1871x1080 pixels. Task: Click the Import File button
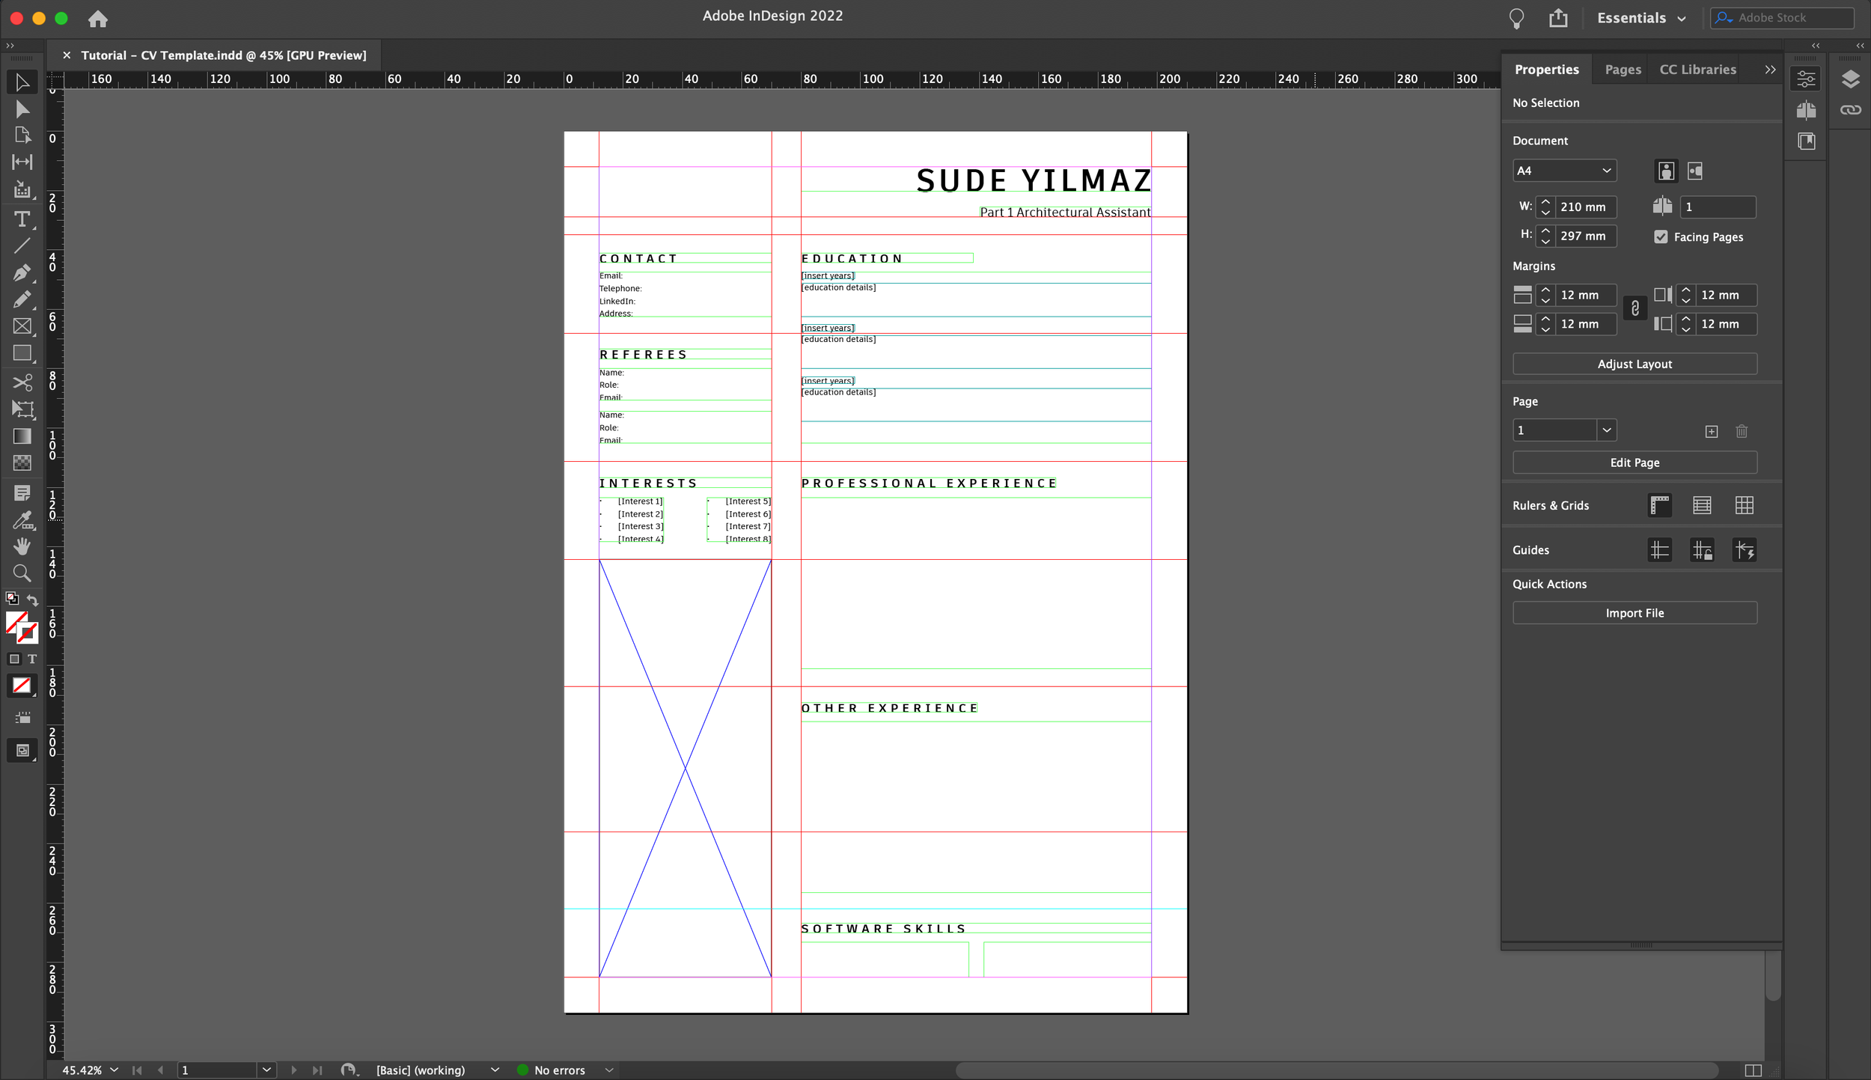pyautogui.click(x=1635, y=612)
